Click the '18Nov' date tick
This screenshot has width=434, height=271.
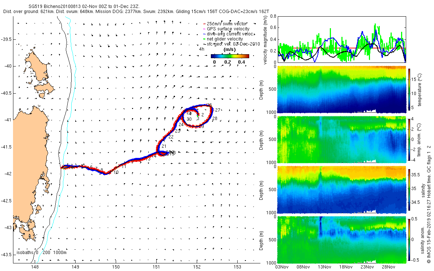tap(345, 267)
